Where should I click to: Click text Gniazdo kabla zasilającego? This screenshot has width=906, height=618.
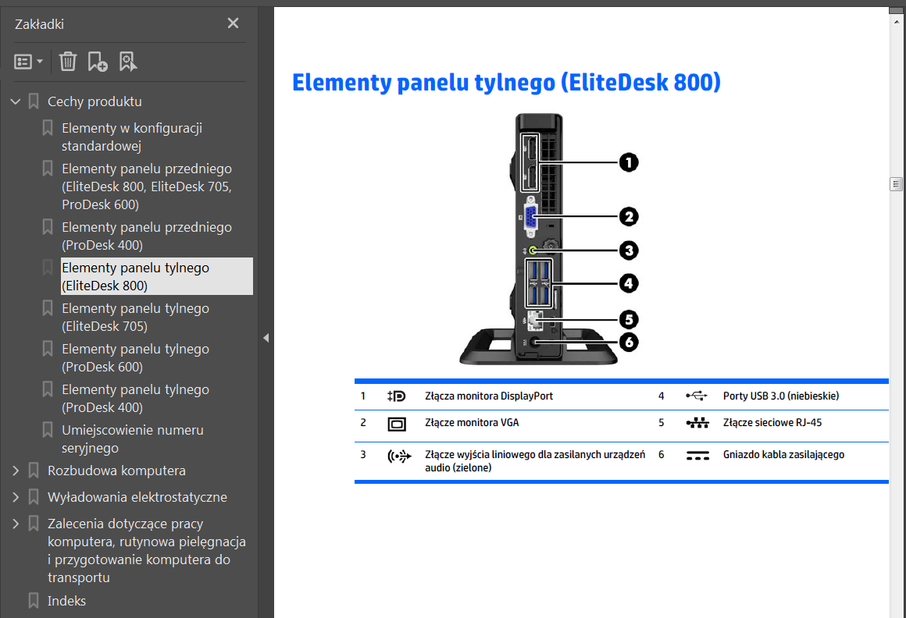point(783,455)
